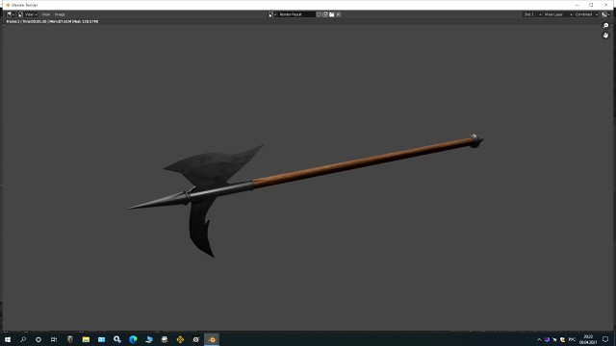The image size is (616, 346).
Task: Open the View mode dropdown in header
Action: tap(28, 14)
